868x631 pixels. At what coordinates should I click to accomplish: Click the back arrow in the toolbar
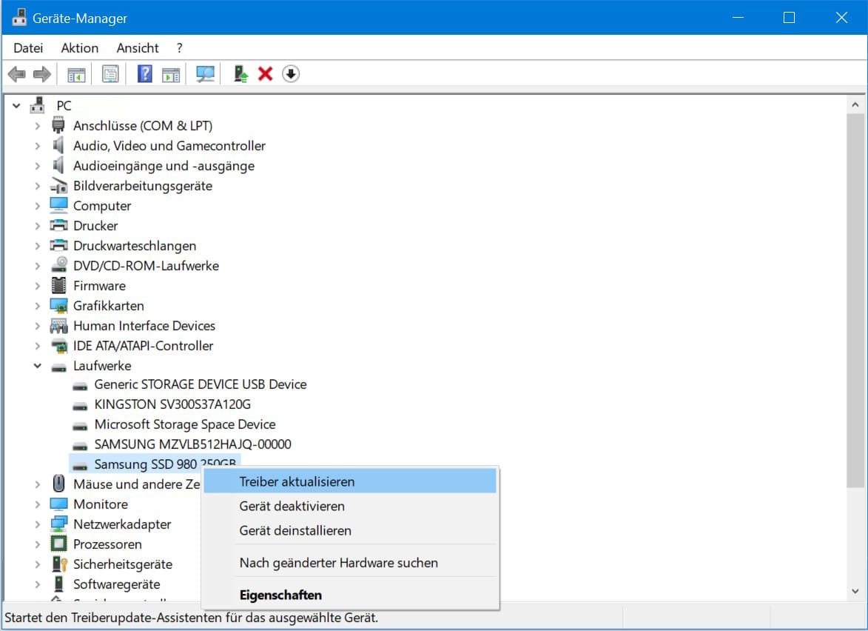tap(17, 74)
